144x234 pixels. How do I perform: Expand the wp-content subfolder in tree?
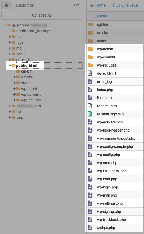14,94
